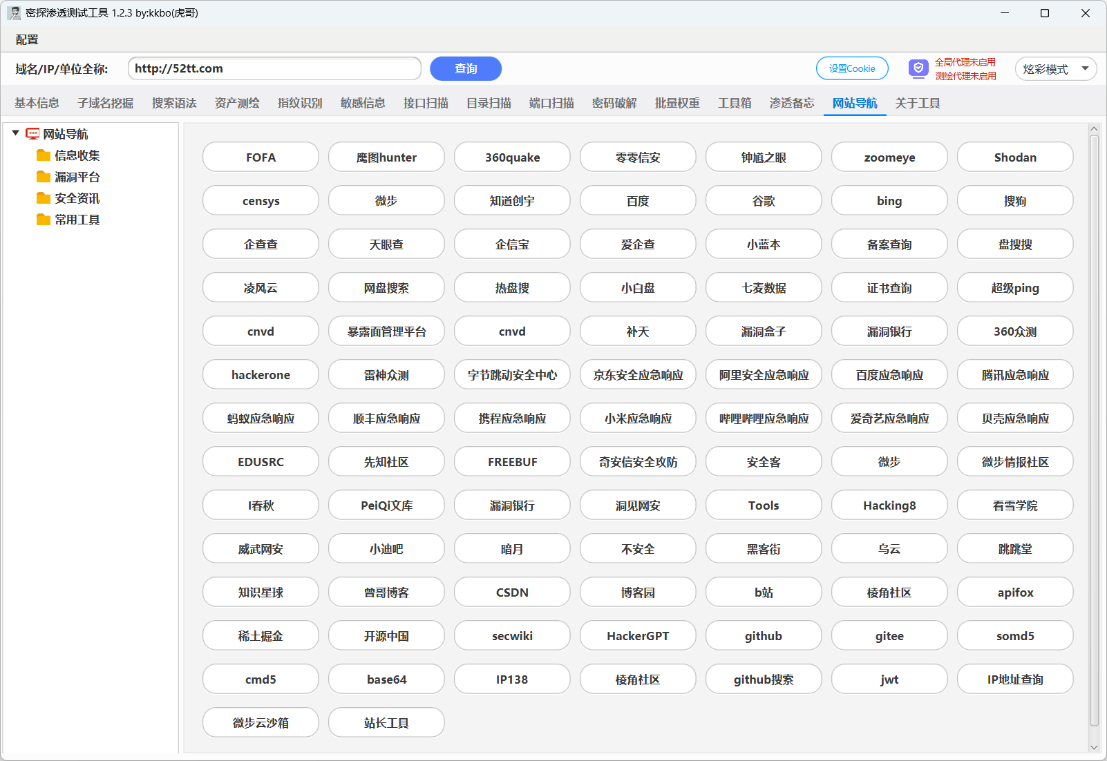Switch to the 工具箱 tab
This screenshot has height=761, width=1107.
pyautogui.click(x=735, y=103)
